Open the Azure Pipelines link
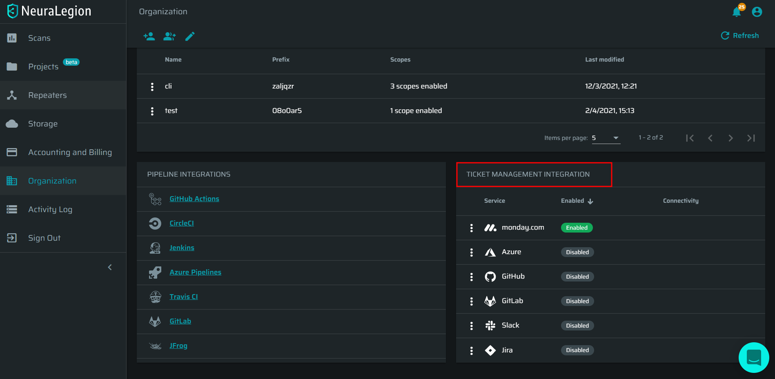Screen dimensions: 775x379 [x=195, y=272]
